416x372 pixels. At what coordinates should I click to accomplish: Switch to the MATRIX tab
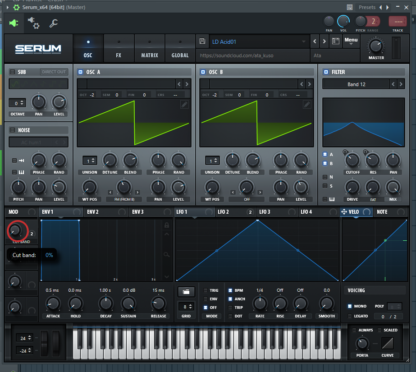click(150, 49)
